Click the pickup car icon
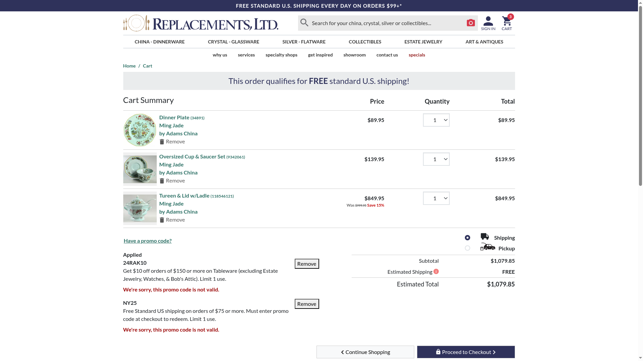 pyautogui.click(x=488, y=247)
